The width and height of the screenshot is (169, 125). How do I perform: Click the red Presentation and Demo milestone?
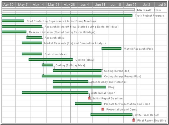pos(102,109)
